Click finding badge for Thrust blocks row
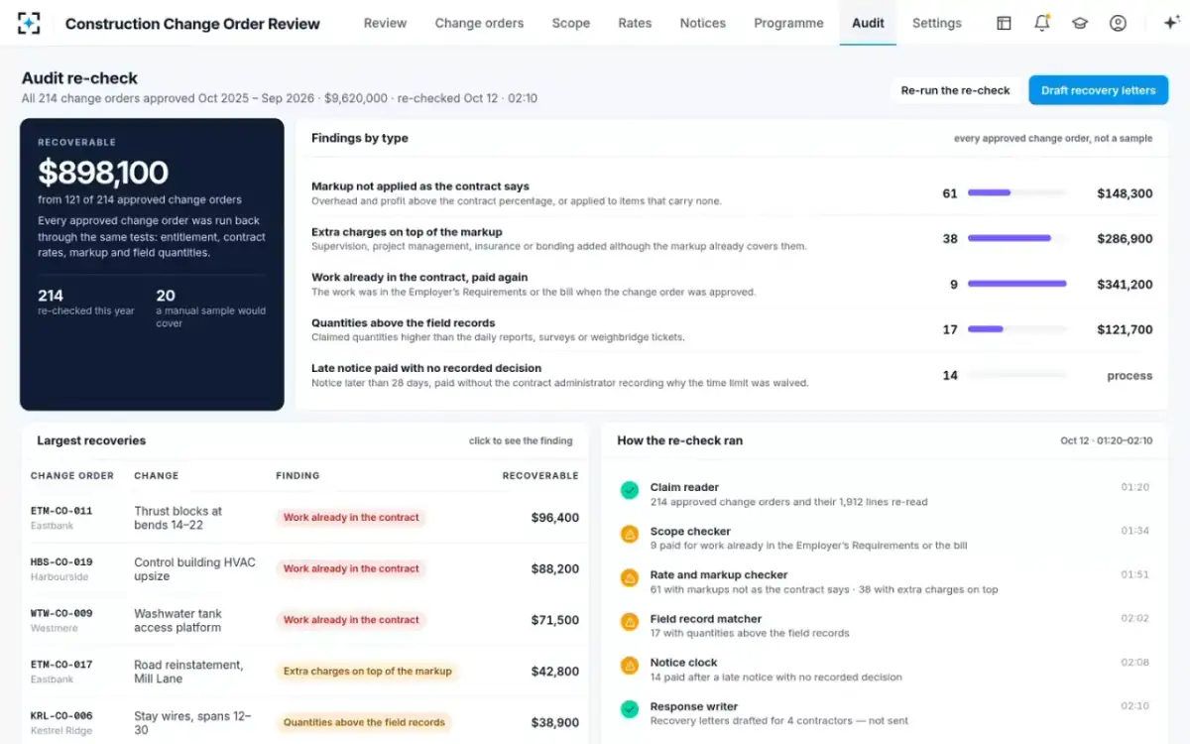The image size is (1190, 744). point(351,518)
